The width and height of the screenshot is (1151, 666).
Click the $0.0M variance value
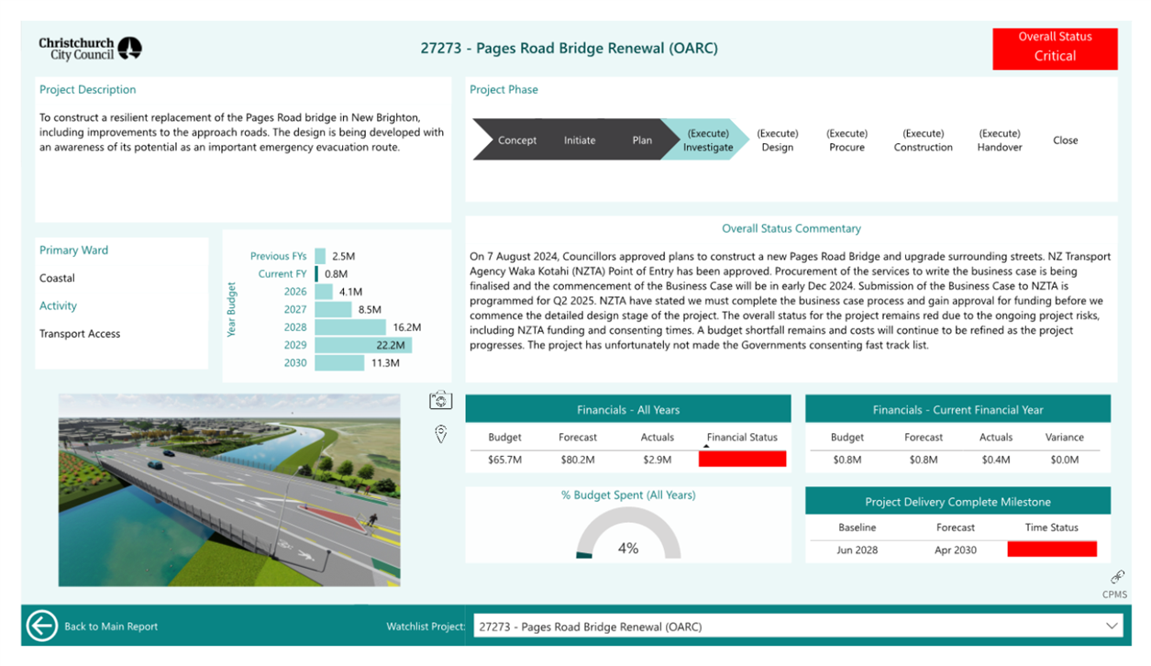[1065, 460]
